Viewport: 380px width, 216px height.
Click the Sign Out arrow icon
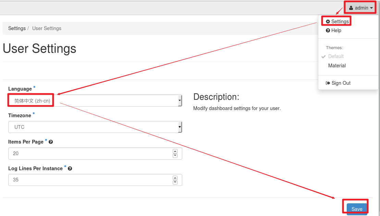(x=328, y=83)
